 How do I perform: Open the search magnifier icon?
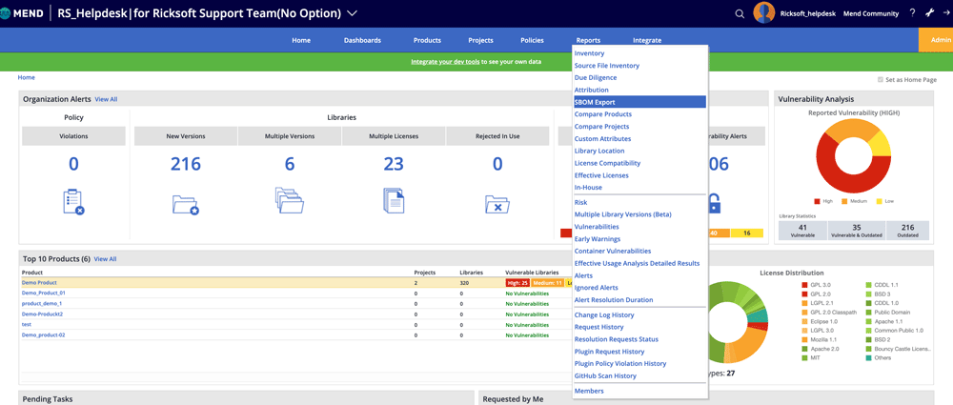(x=740, y=14)
